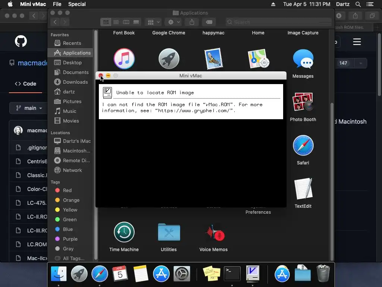
Task: Switch Finder to icon view
Action: click(106, 22)
